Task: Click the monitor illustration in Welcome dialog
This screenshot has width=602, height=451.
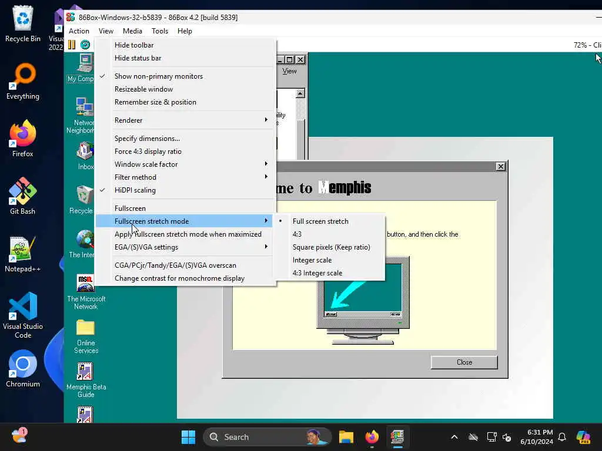Action: click(x=363, y=300)
